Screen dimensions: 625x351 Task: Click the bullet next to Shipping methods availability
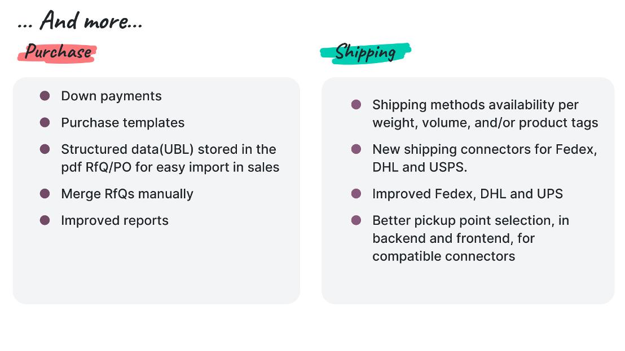click(x=356, y=105)
